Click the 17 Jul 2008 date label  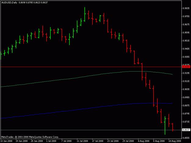[x=98, y=141]
